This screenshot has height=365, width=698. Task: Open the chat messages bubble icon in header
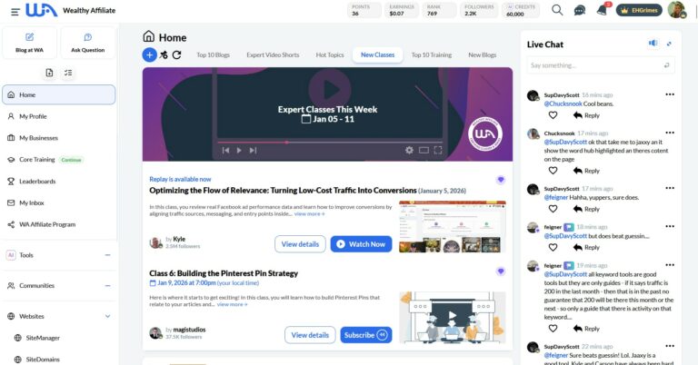coord(580,10)
